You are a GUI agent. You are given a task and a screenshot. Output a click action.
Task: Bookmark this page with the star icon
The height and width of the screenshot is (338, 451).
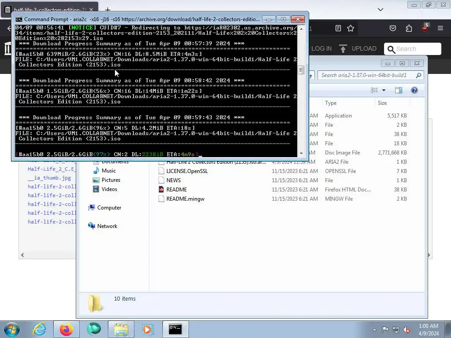(350, 28)
